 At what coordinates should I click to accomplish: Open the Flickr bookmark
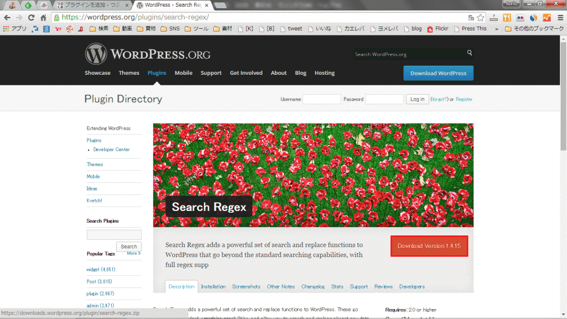[437, 29]
